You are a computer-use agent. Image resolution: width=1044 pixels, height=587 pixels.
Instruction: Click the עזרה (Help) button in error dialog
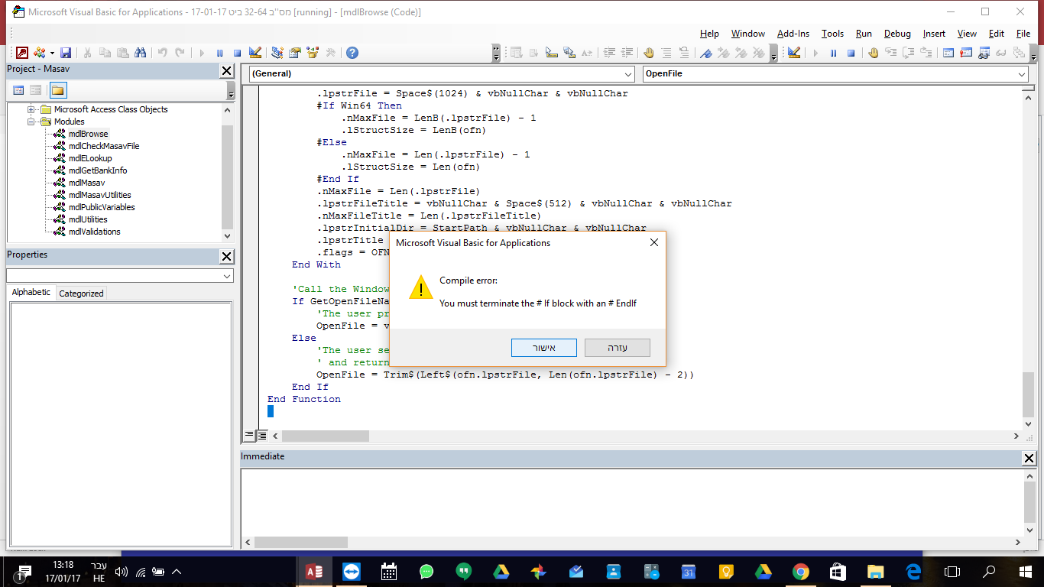618,348
